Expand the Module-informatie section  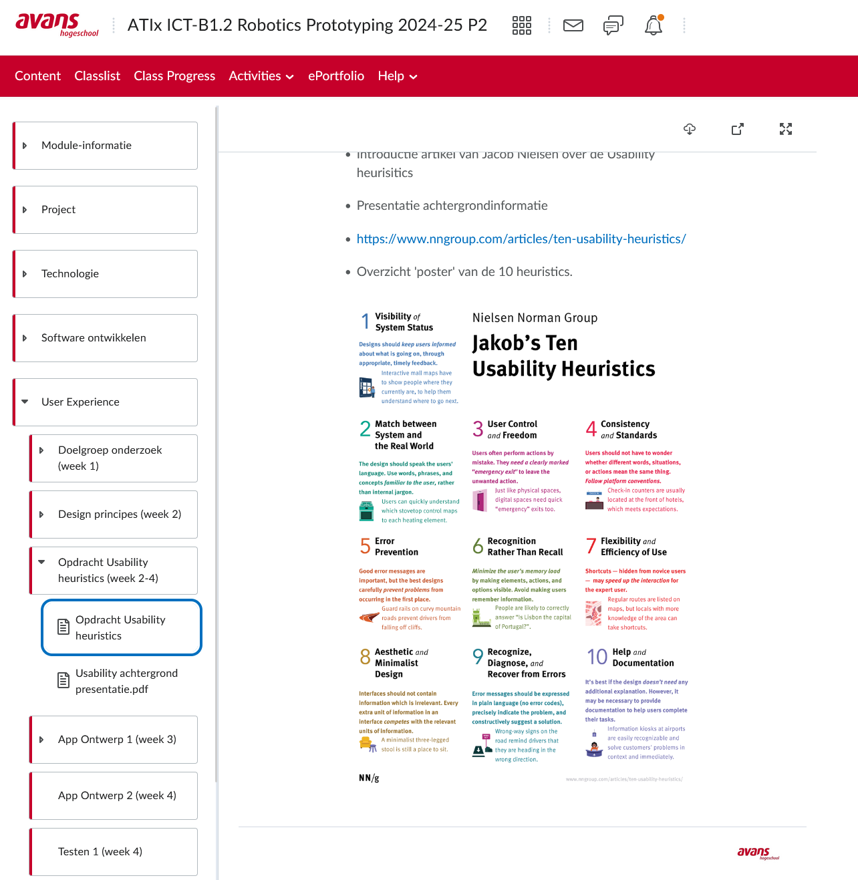25,146
